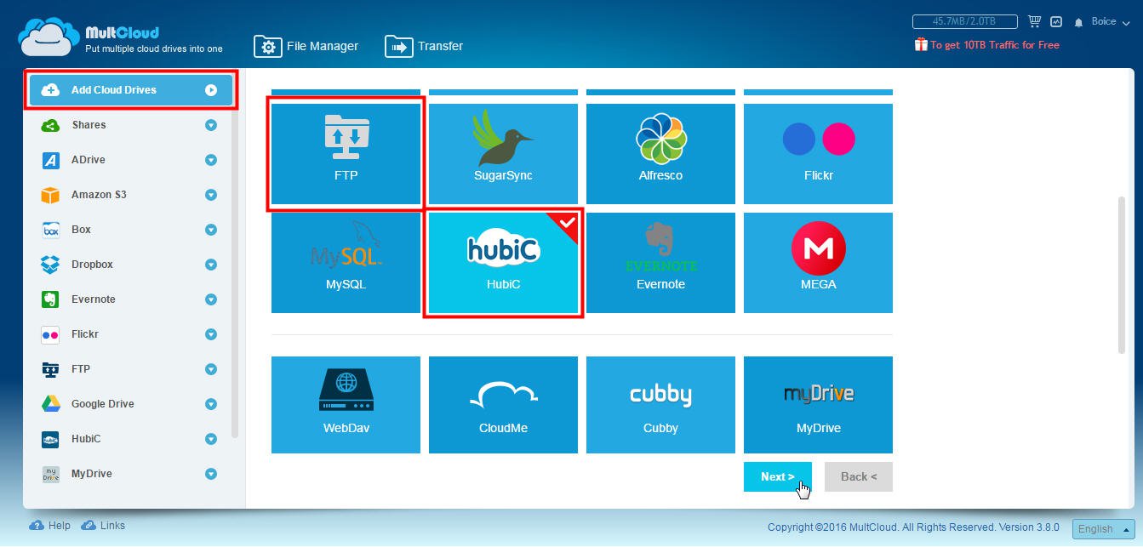
Task: Expand the Boice account menu
Action: (1109, 22)
